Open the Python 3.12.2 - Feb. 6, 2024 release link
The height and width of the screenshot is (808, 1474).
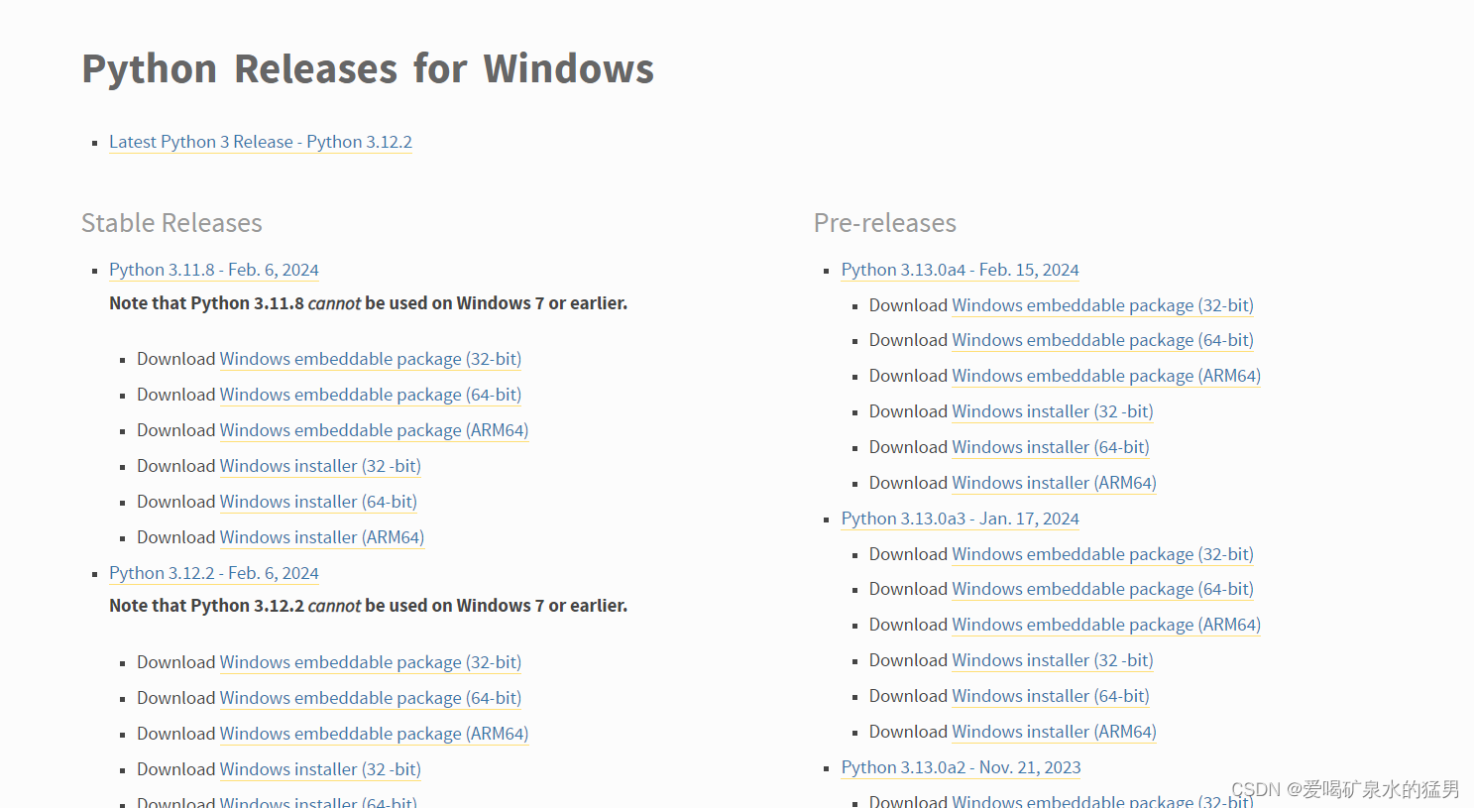pyautogui.click(x=214, y=573)
